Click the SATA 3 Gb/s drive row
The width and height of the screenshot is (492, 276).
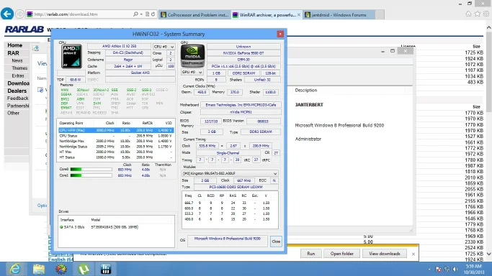[x=116, y=227]
